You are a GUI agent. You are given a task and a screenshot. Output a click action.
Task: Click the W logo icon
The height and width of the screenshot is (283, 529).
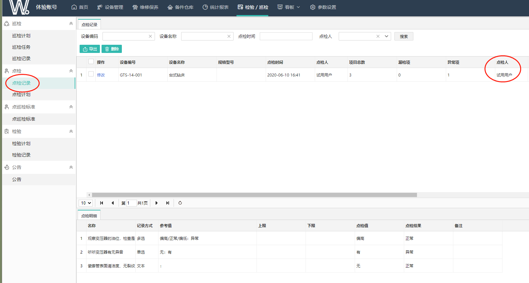[x=19, y=7]
